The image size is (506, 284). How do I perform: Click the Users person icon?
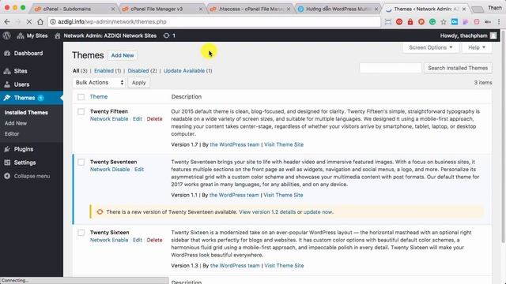[x=7, y=84]
